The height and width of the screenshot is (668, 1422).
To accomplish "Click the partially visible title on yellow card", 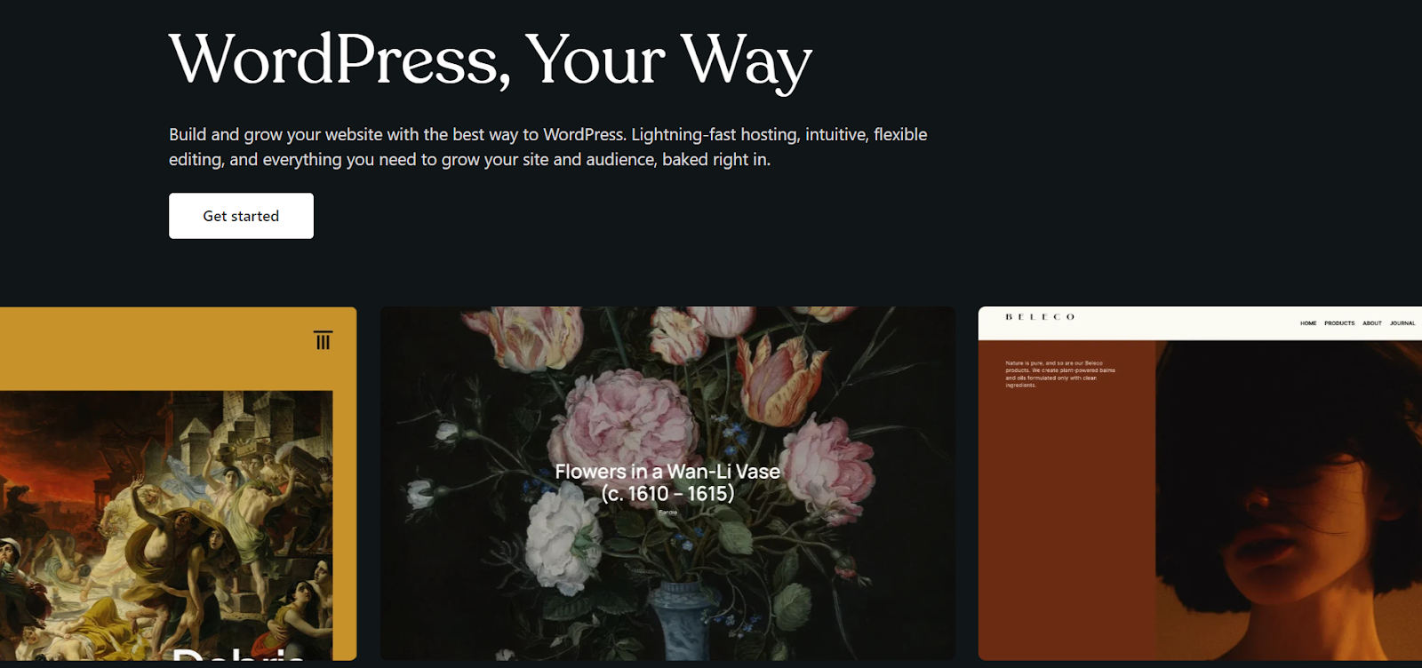I will tap(238, 654).
